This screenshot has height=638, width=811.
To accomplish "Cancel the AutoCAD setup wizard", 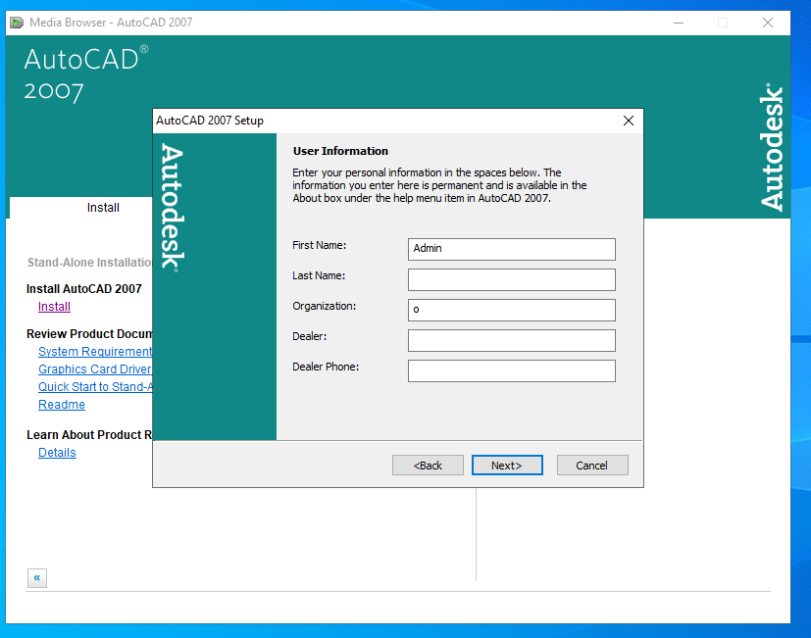I will pyautogui.click(x=591, y=466).
